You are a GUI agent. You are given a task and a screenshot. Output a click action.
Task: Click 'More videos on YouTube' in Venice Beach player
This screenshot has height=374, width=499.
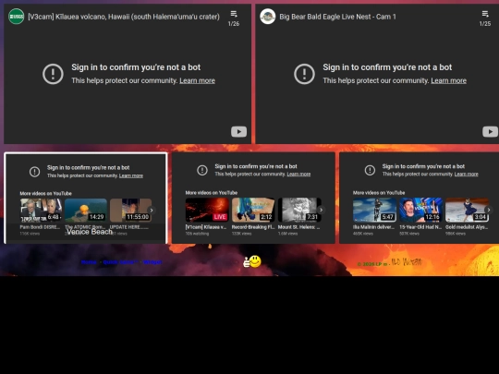[x=45, y=193]
